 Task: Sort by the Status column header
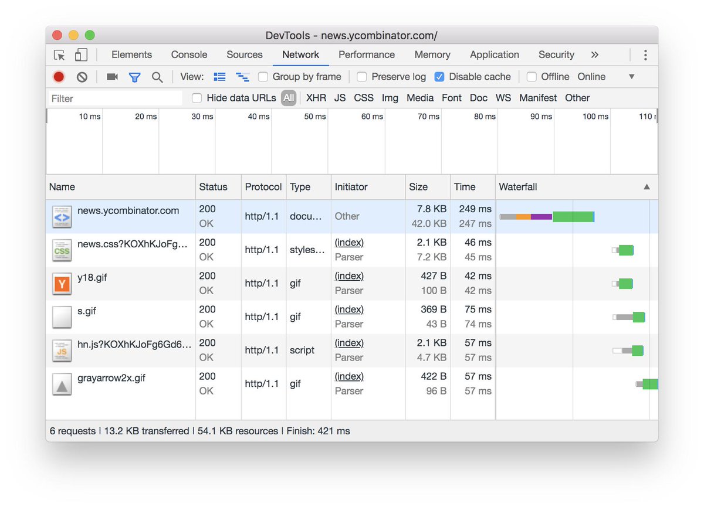(218, 187)
